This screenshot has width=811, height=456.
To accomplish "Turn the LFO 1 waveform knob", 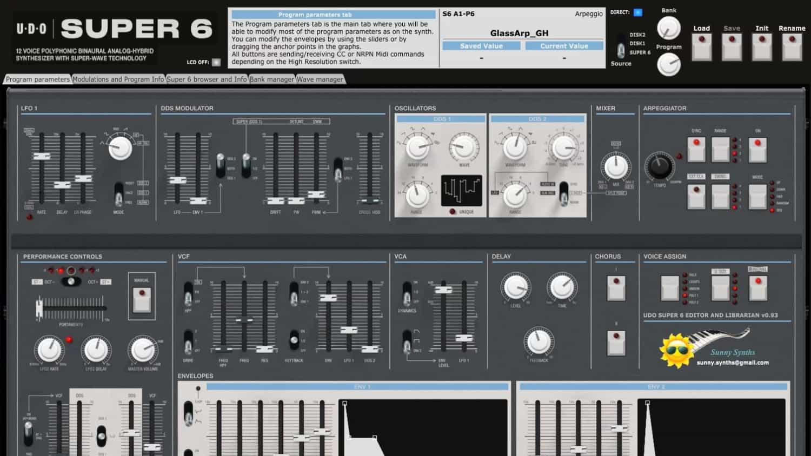I will point(120,147).
